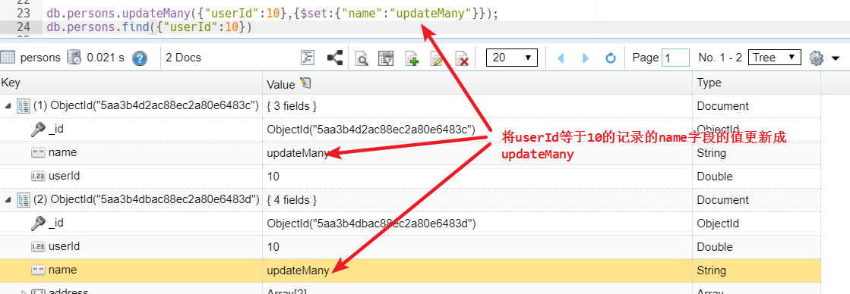
Task: Place cursor in find query line 24
Action: click(x=149, y=27)
